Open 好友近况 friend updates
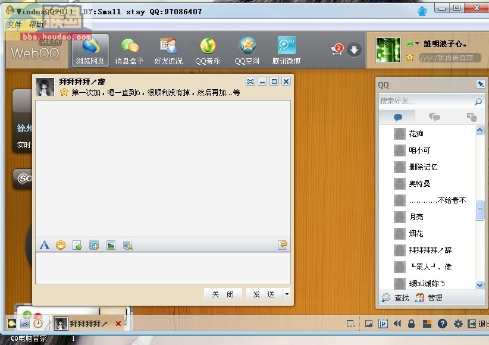 tap(168, 51)
